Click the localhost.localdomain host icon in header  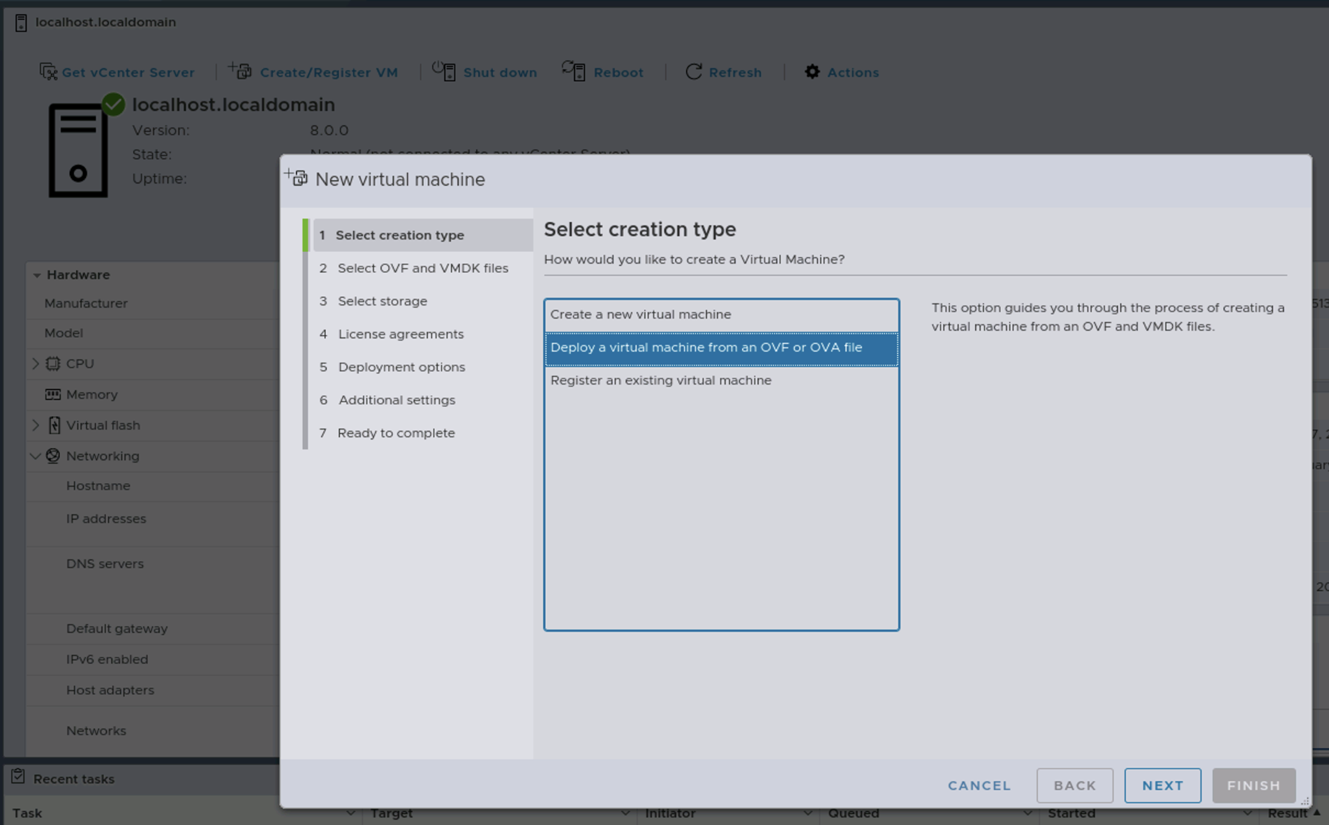click(21, 22)
